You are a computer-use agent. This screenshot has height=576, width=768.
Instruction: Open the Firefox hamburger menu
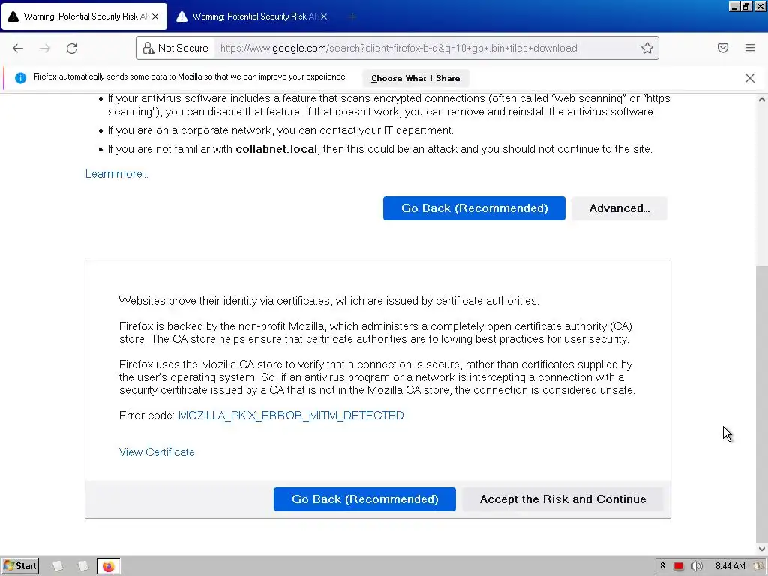pos(750,48)
